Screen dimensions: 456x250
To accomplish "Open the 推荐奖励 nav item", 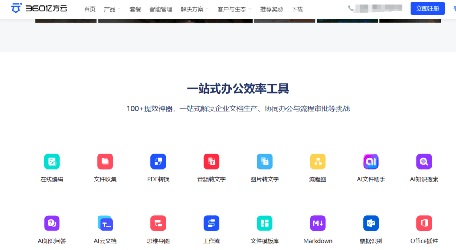I will point(271,9).
